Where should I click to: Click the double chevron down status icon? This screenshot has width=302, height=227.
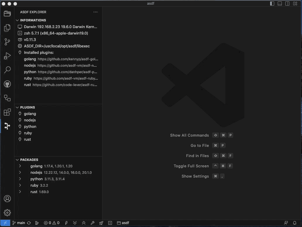coord(75,223)
